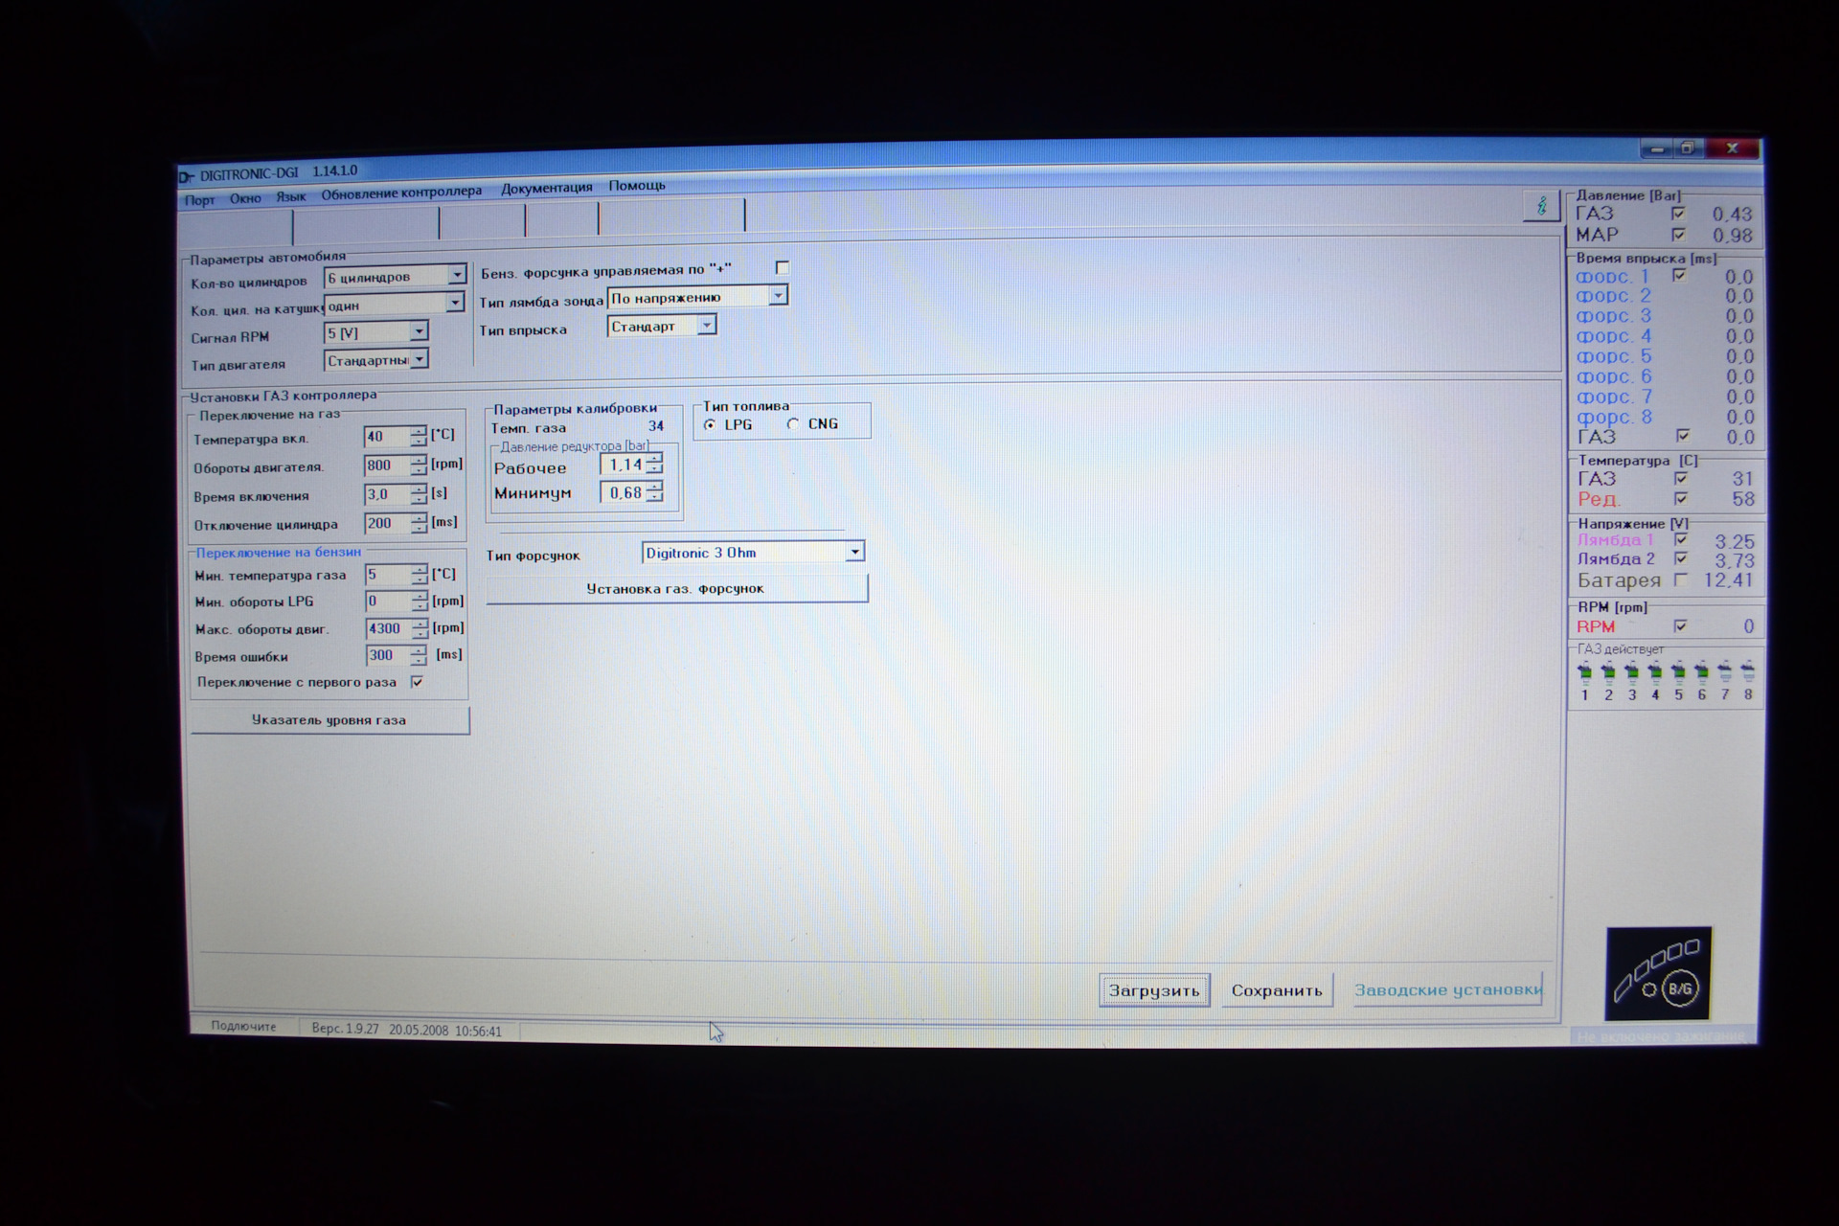Toggle Переключение с первого раза checkbox

(417, 682)
